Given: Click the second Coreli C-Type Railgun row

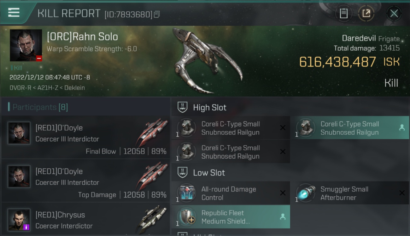Looking at the screenshot, I should tap(231, 152).
